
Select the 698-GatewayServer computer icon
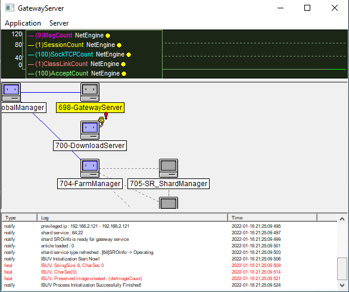[90, 92]
